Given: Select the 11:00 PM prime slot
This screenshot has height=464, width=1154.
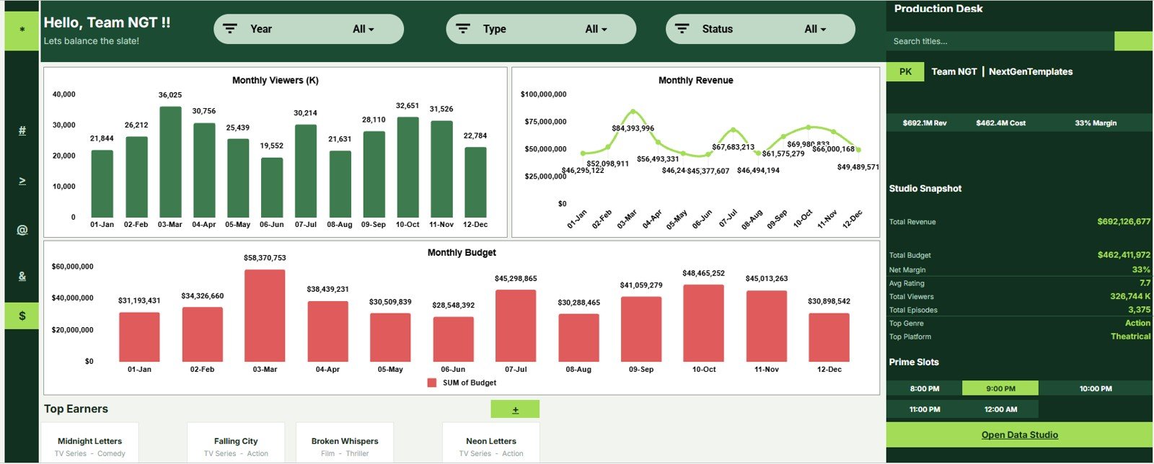Looking at the screenshot, I should [925, 409].
